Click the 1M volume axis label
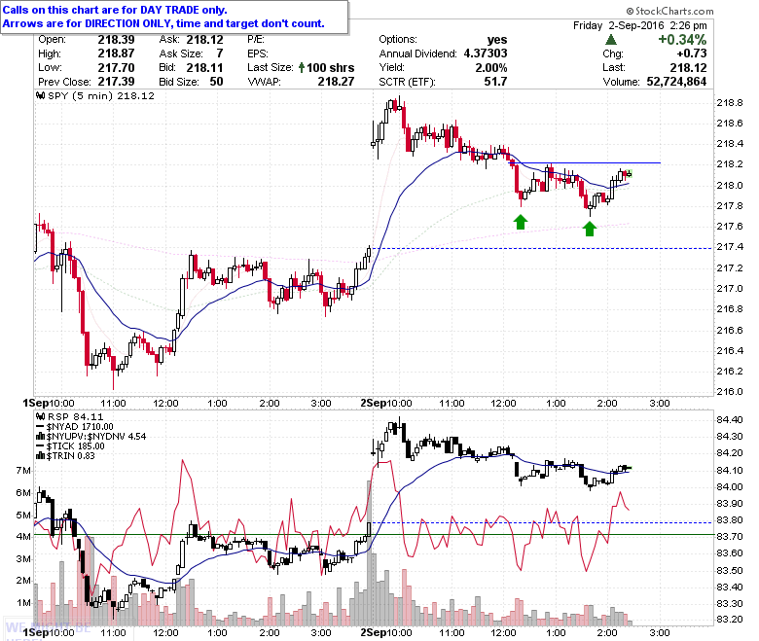This screenshot has width=759, height=641. (x=23, y=603)
